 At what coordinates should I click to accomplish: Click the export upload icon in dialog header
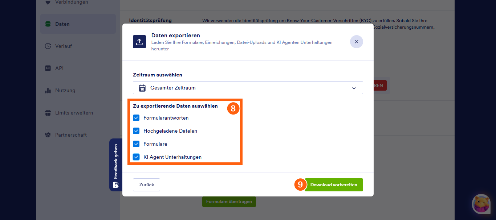click(x=139, y=42)
